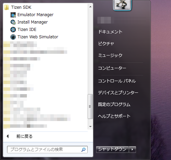Click the program list scrollbar thumb
Image resolution: width=171 pixels, height=160 pixels.
[90, 107]
